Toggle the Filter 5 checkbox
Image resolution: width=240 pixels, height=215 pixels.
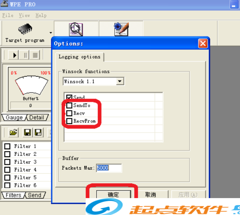pyautogui.click(x=7, y=177)
